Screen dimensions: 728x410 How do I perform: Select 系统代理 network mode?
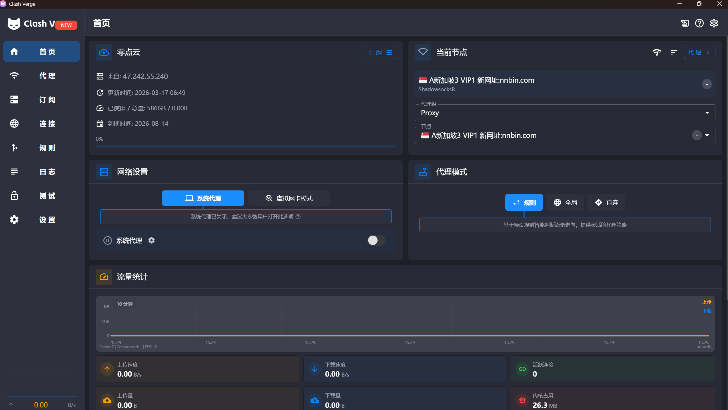click(x=203, y=198)
